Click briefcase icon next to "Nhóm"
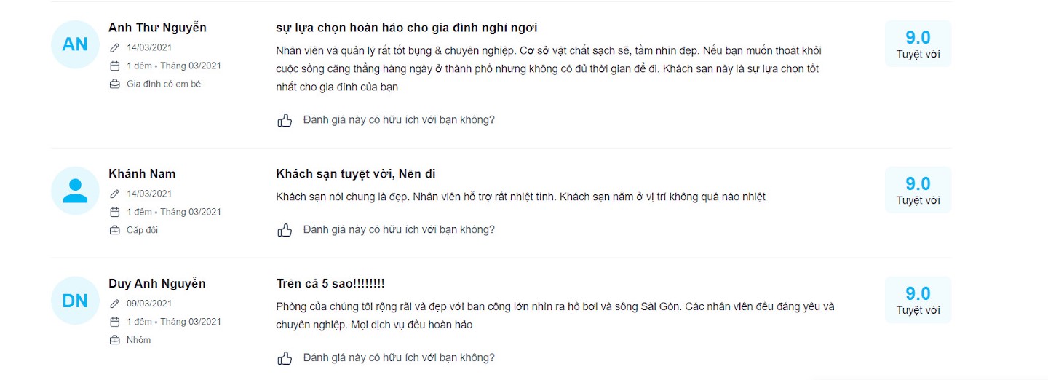 click(114, 340)
